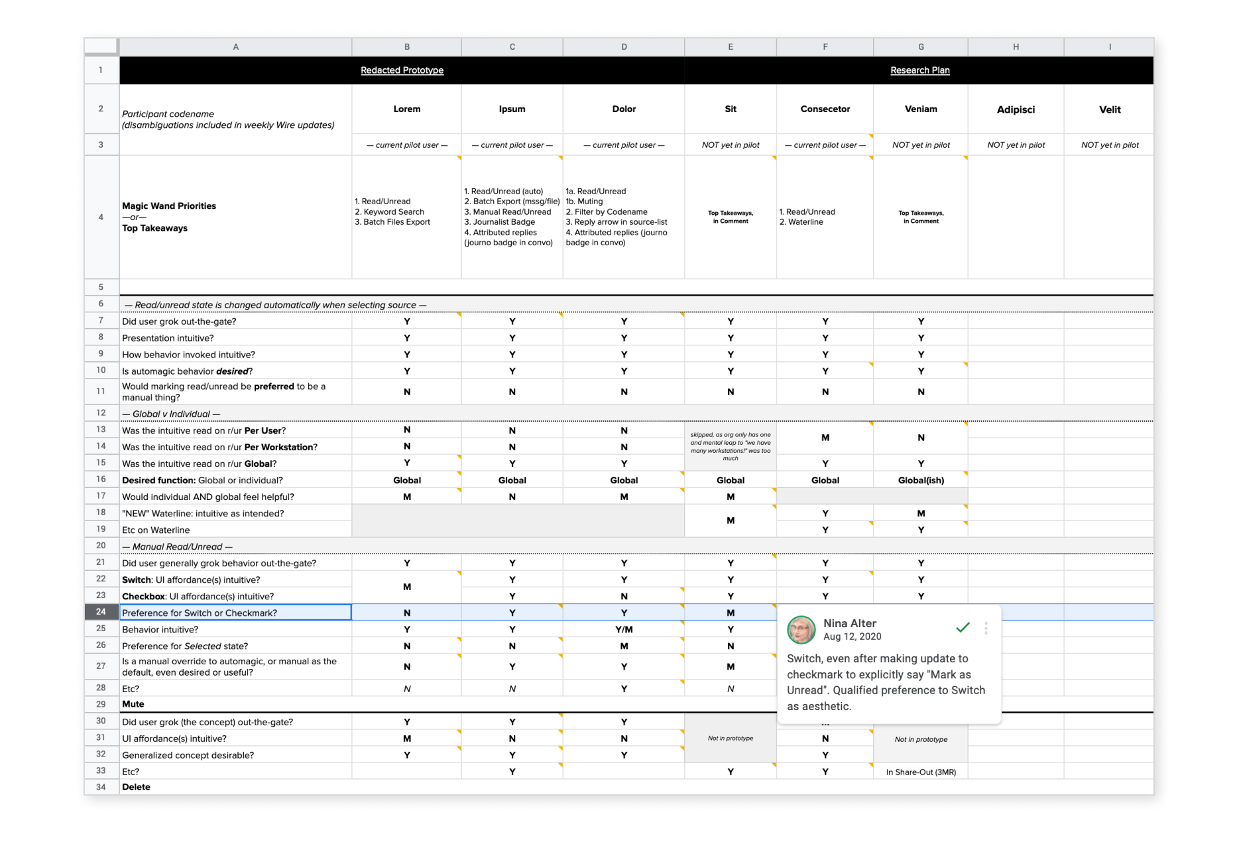Click the select-all corner box
The height and width of the screenshot is (846, 1237).
click(101, 46)
